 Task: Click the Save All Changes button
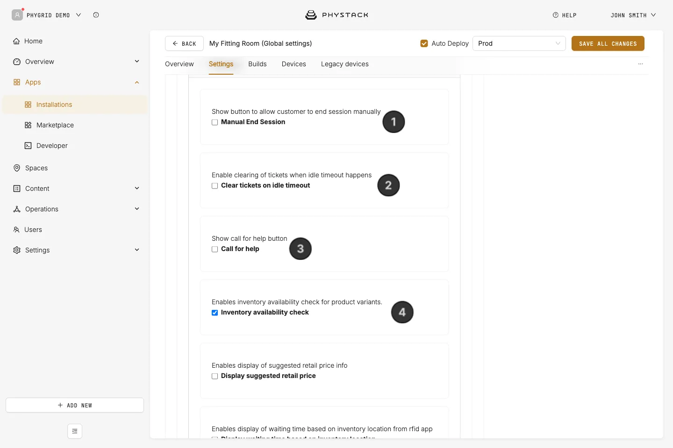(608, 43)
